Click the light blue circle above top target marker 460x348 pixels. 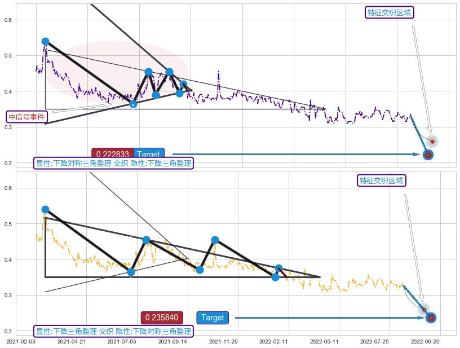432,141
